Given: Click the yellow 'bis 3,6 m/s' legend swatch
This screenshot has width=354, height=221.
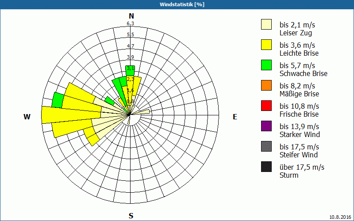Looking at the screenshot, I should pyautogui.click(x=266, y=45).
